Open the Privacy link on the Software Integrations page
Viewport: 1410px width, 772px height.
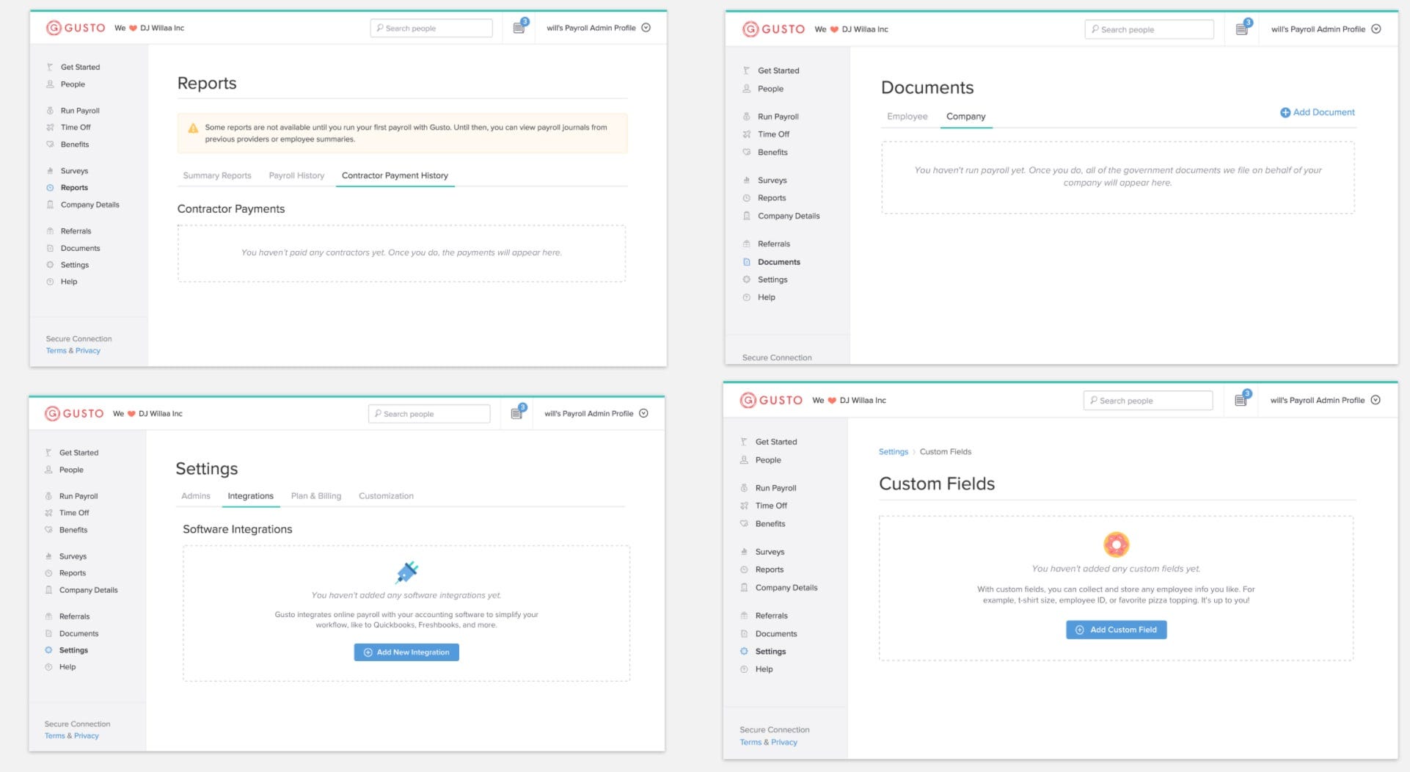point(87,736)
